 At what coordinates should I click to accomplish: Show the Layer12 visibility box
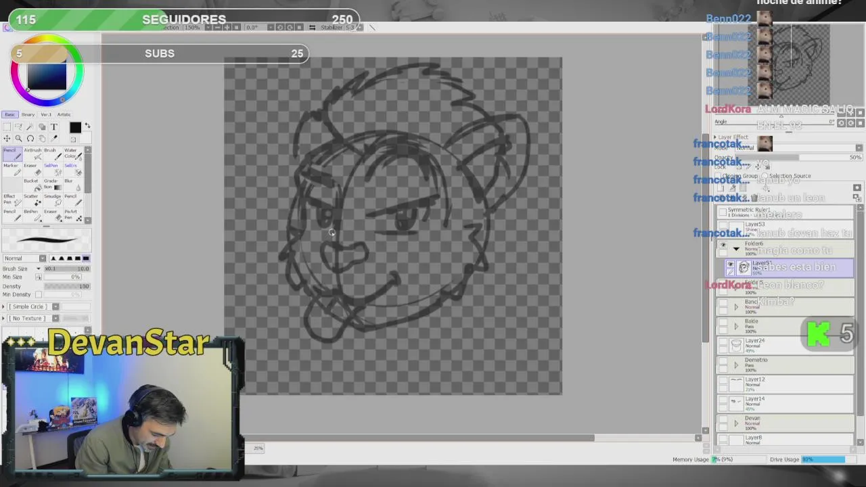(x=723, y=381)
